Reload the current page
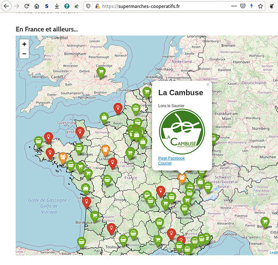The width and height of the screenshot is (278, 265). [x=27, y=6]
